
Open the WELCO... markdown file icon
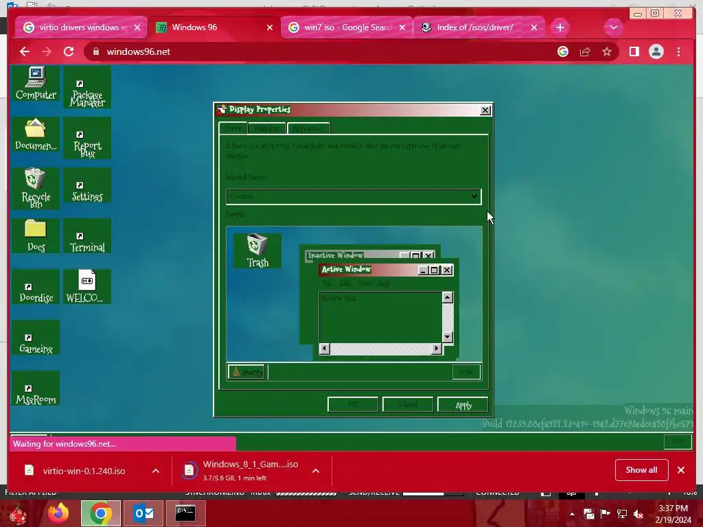click(87, 287)
